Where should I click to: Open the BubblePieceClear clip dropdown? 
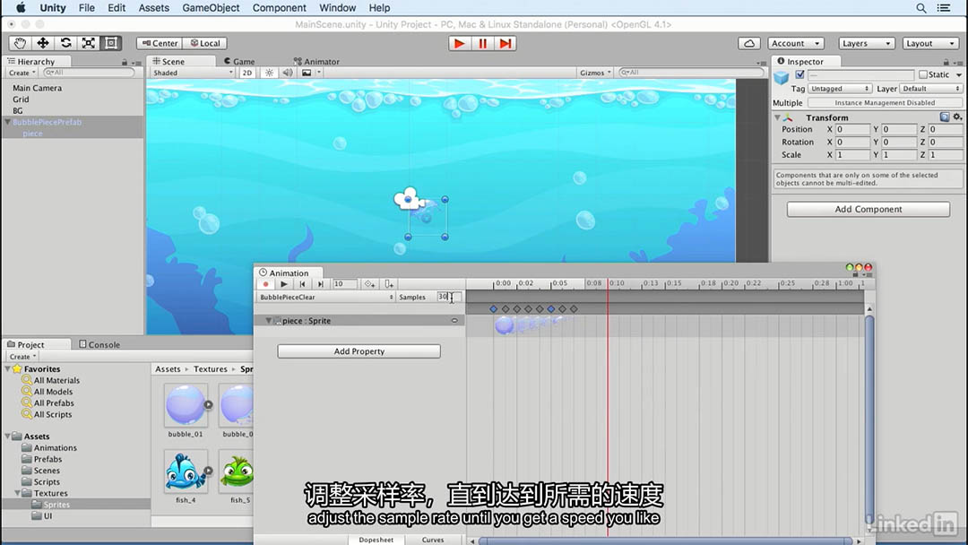[326, 298]
